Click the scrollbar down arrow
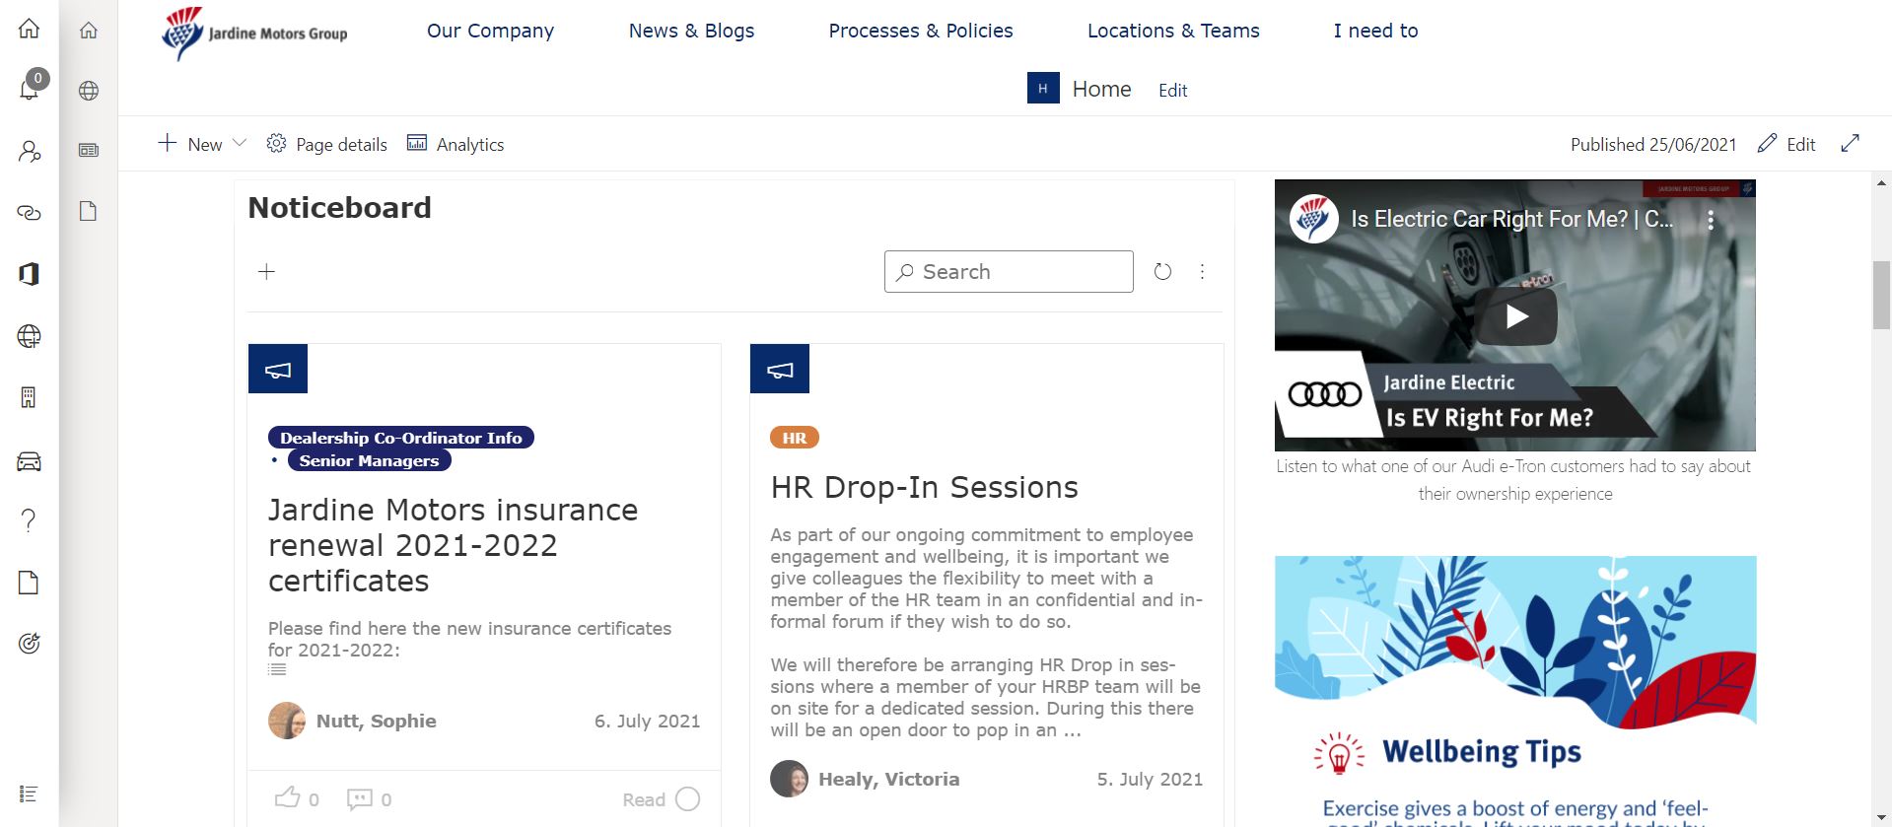Image resolution: width=1892 pixels, height=827 pixels. 1882,818
